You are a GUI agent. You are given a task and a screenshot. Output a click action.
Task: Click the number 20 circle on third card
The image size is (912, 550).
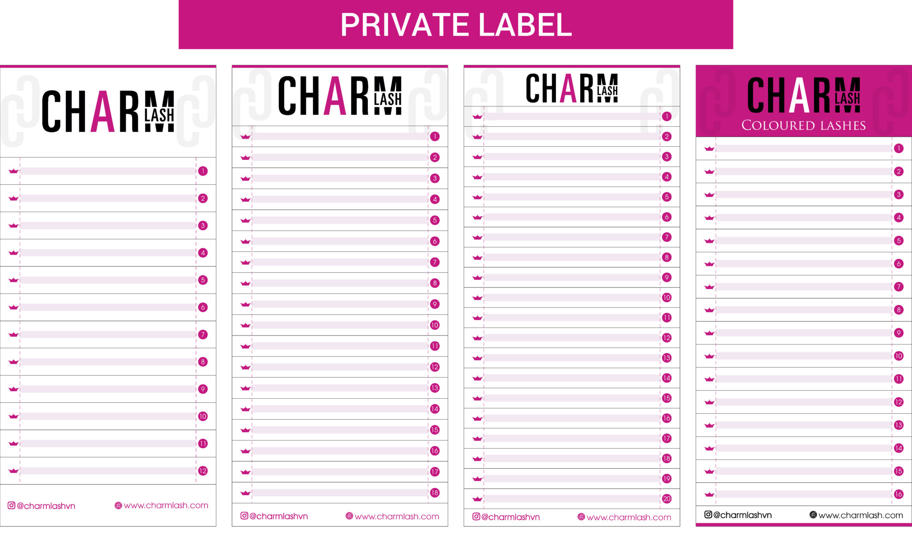click(667, 499)
